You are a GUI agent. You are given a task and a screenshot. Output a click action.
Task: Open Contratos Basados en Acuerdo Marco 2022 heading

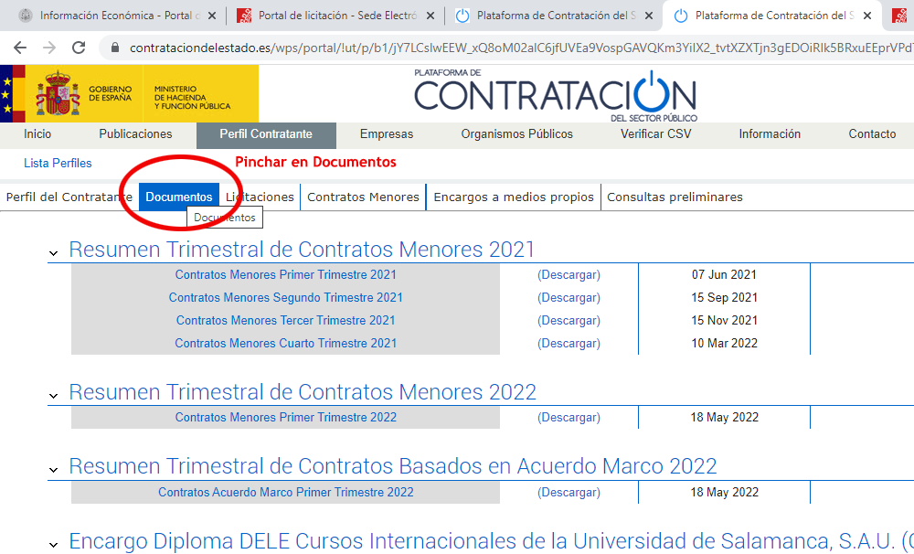tap(393, 466)
